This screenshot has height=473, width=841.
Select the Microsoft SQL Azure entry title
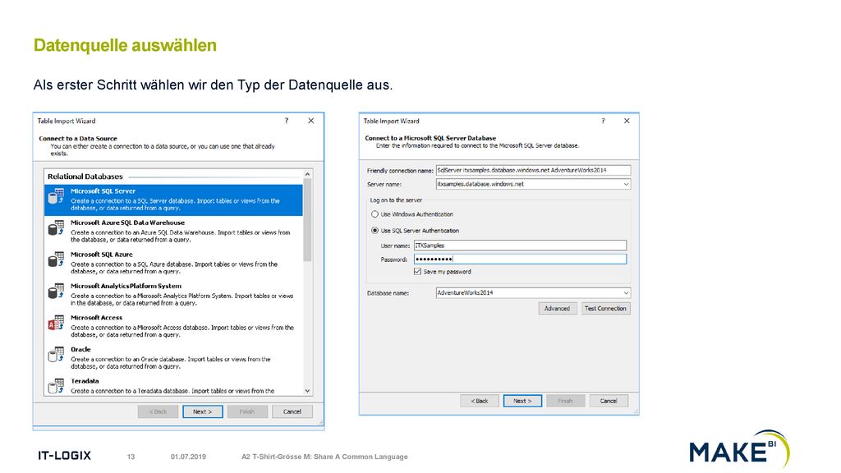point(101,255)
